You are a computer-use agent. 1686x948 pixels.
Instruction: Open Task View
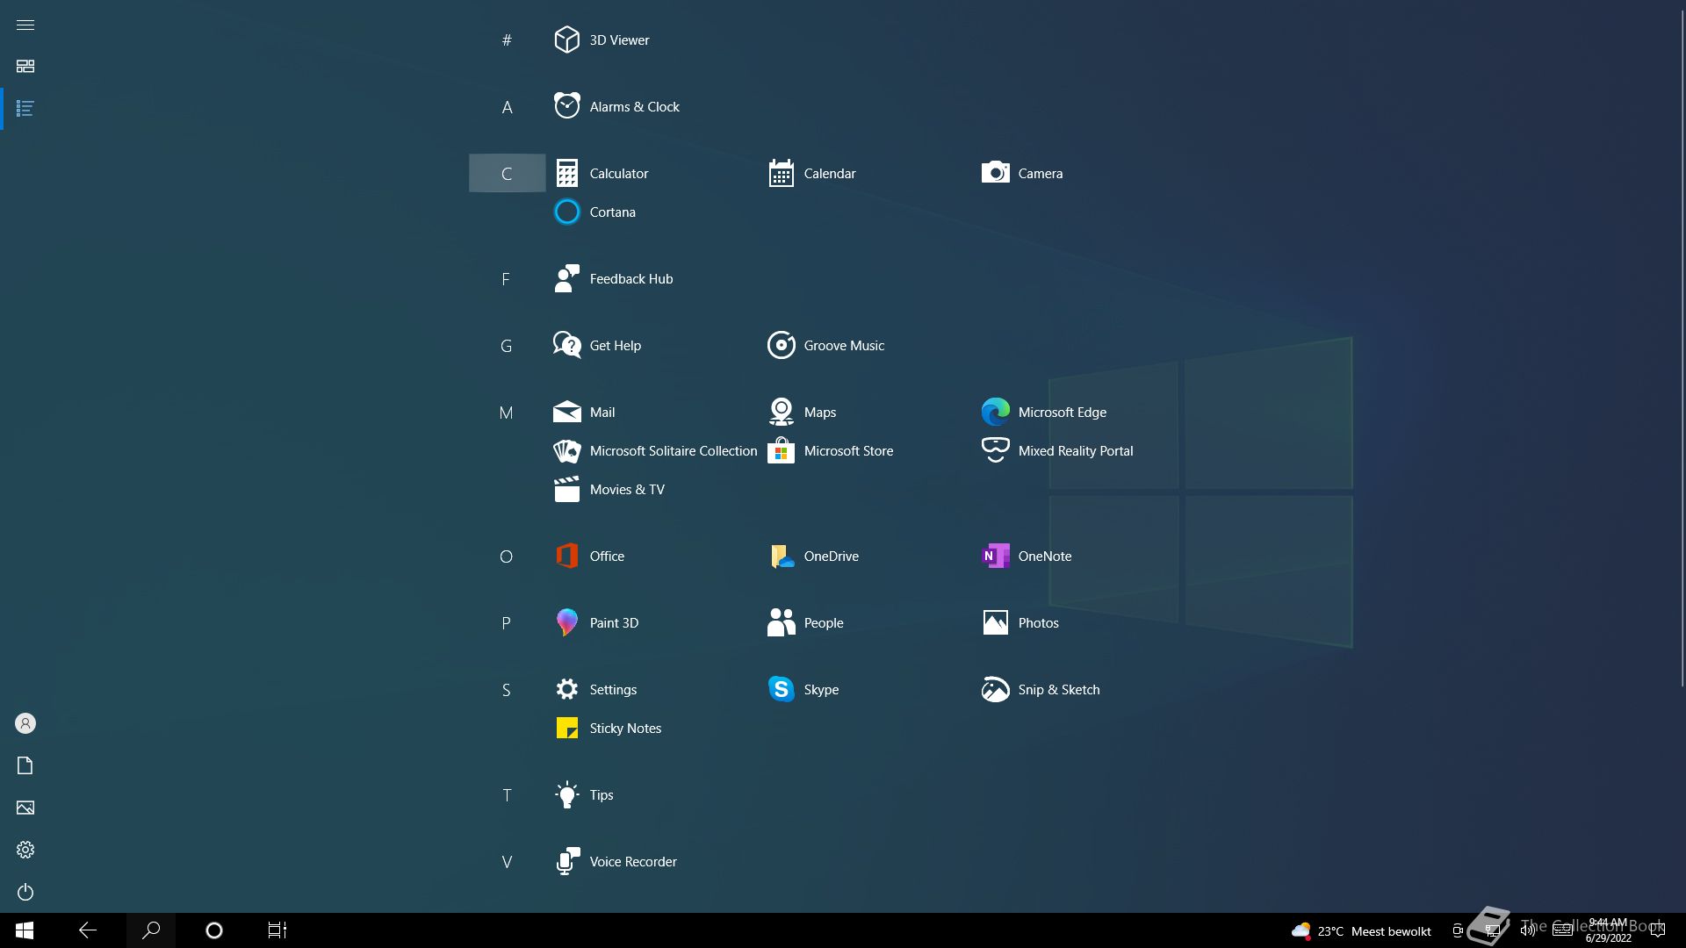(277, 930)
